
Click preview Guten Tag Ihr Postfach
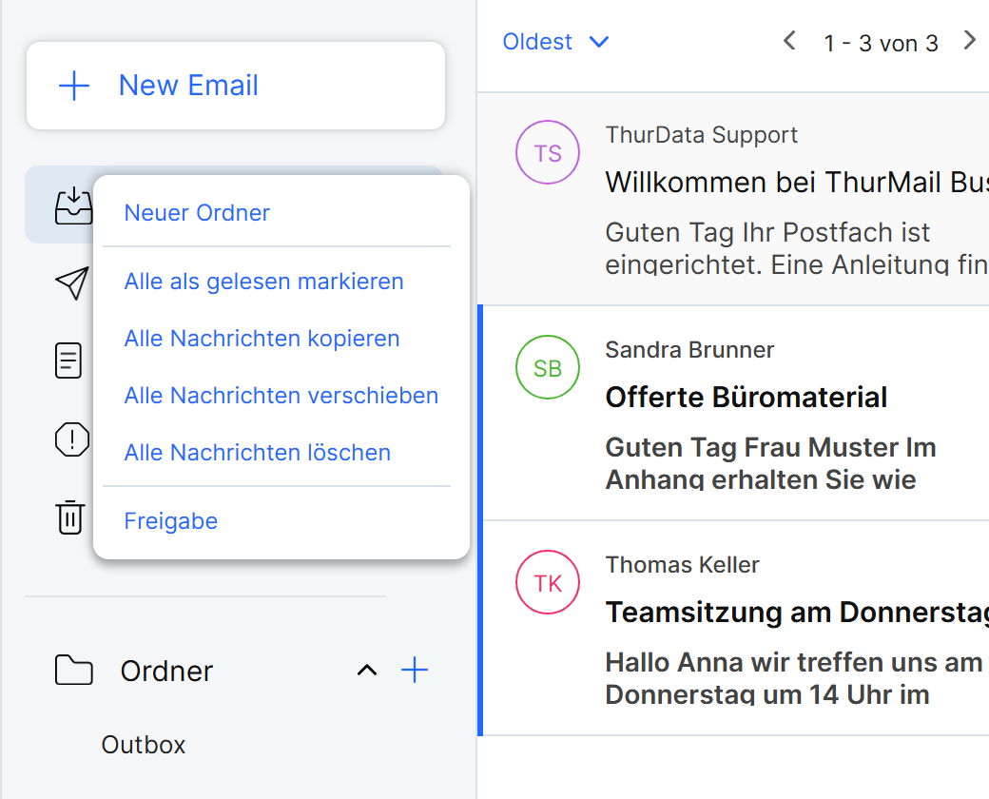point(797,248)
